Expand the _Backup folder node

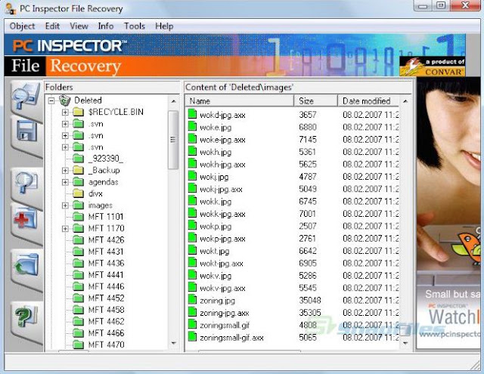(x=65, y=171)
